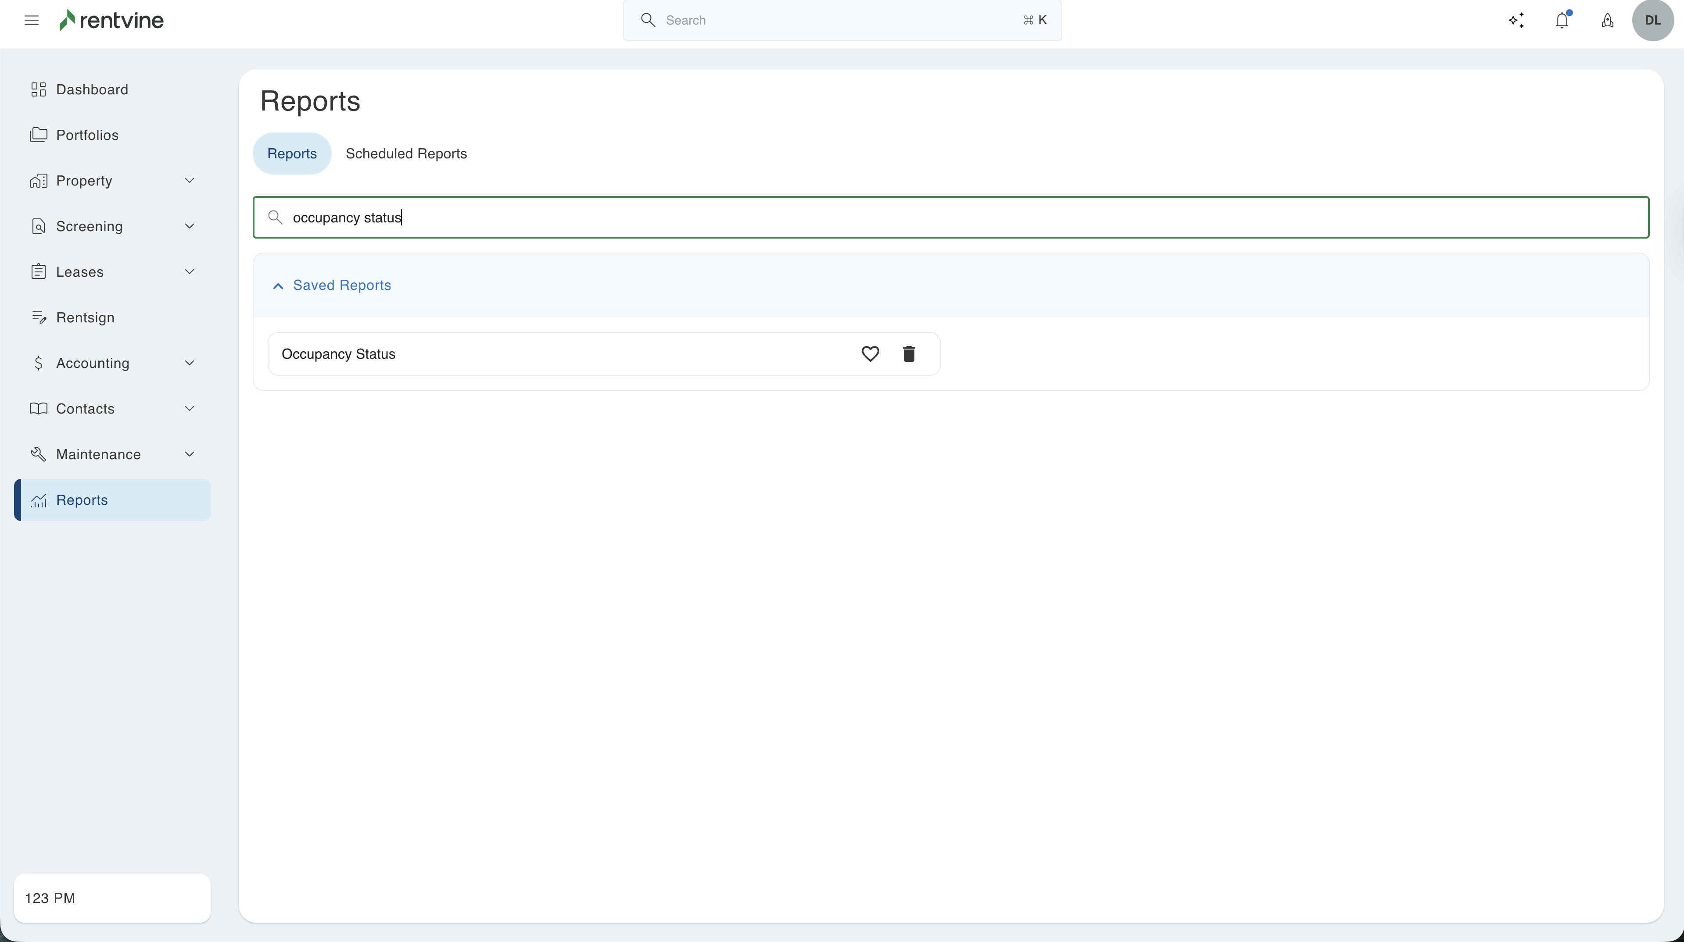This screenshot has height=942, width=1684.
Task: Select the Reports tab
Action: pos(291,153)
